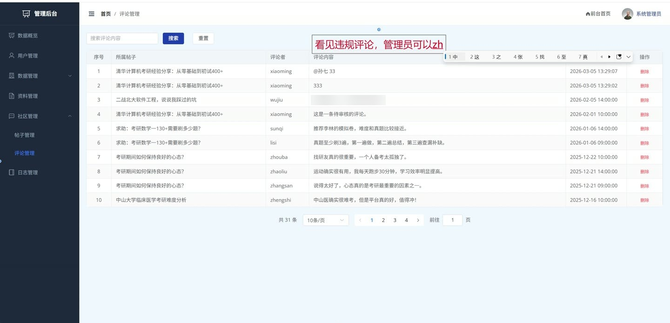The image size is (670, 323).
Task: Click the 前往 page number input
Action: point(453,220)
